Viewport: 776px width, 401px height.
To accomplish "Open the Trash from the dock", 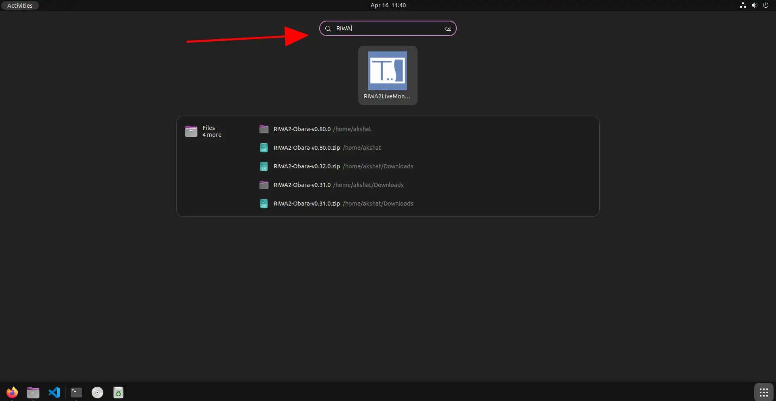I will tap(118, 392).
